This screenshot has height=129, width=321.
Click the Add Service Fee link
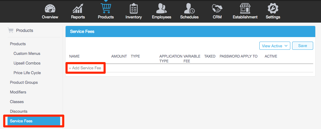86,68
